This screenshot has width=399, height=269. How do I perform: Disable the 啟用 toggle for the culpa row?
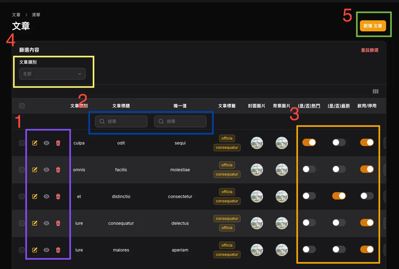click(x=367, y=142)
